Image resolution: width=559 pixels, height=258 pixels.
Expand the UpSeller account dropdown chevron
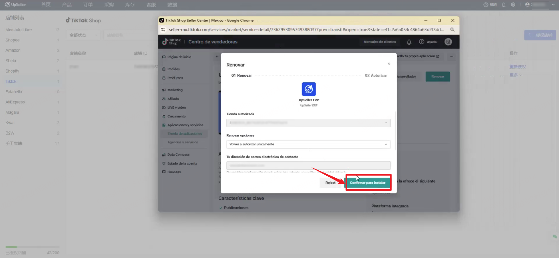[x=553, y=5]
